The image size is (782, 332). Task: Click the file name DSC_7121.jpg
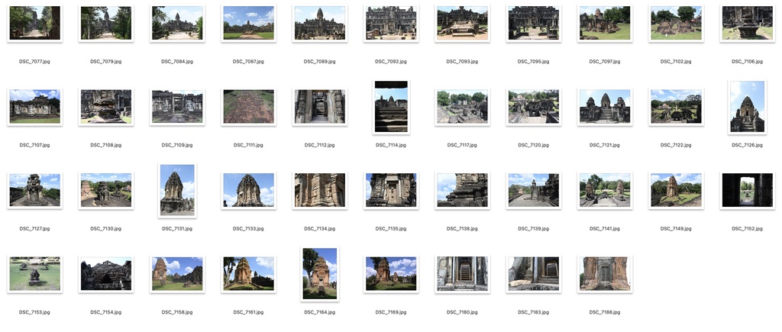pyautogui.click(x=605, y=145)
